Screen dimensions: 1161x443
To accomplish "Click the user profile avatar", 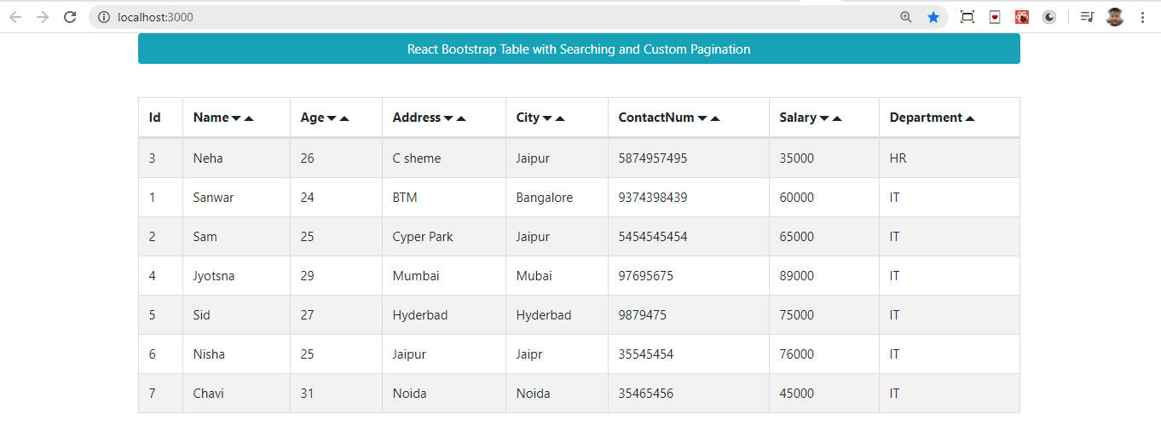I will tap(1115, 17).
